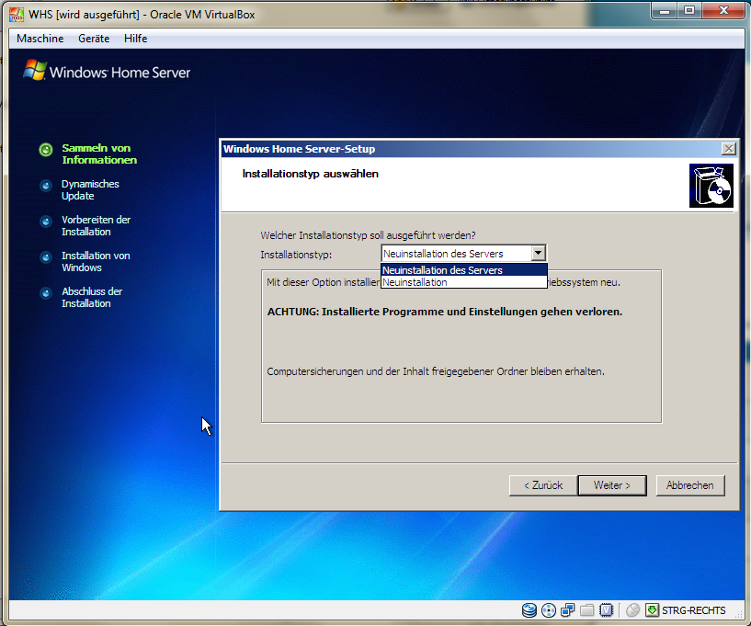The height and width of the screenshot is (626, 751).
Task: Click the mouse integration status icon
Action: pos(632,610)
